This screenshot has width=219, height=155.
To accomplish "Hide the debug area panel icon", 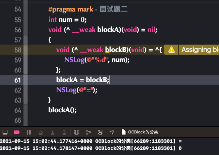I will coord(5,132).
